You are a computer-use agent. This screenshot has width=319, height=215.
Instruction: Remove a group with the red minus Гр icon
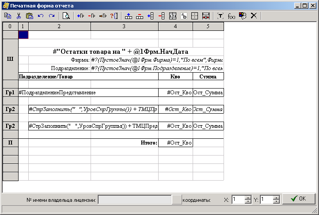[x=92, y=16]
